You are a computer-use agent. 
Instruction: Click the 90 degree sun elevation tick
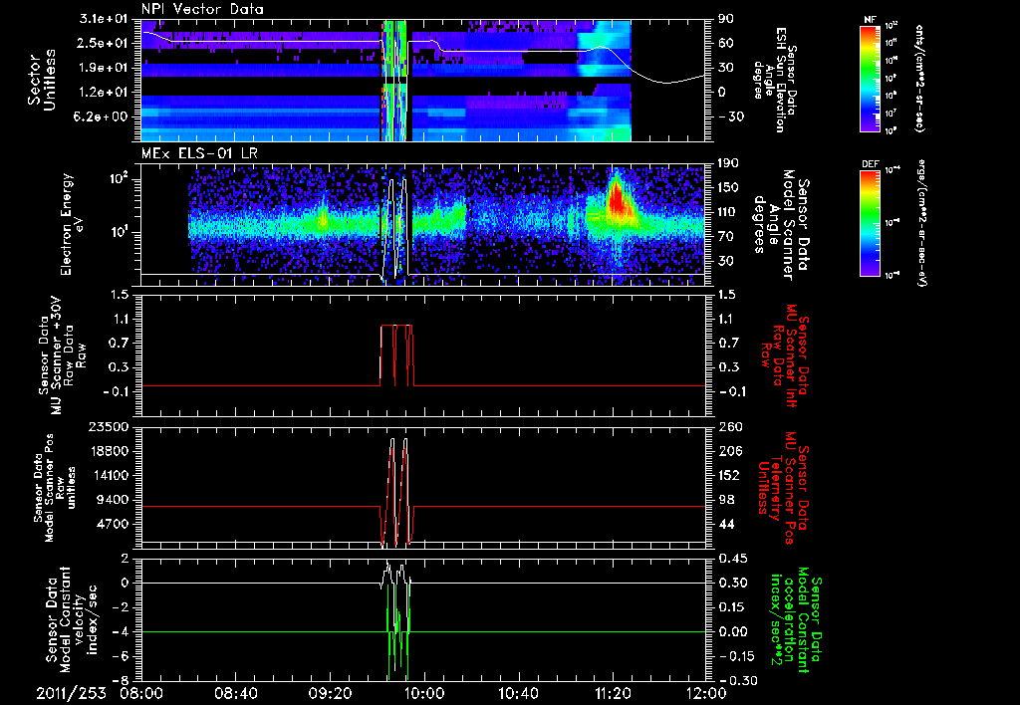(726, 19)
